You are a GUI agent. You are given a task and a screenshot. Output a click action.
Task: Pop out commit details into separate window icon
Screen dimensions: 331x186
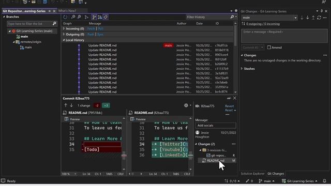(229, 98)
